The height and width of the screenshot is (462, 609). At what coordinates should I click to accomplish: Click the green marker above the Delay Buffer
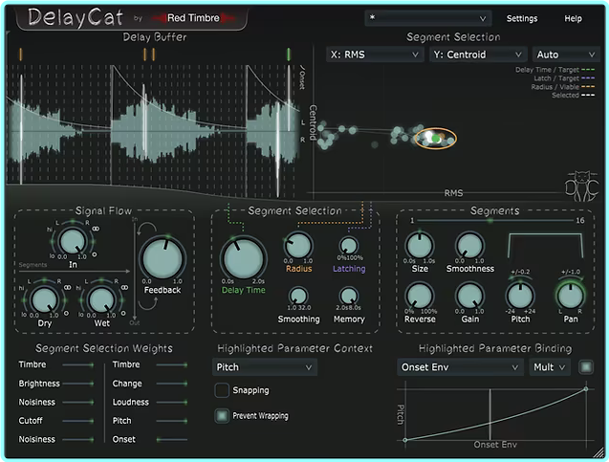coord(288,55)
